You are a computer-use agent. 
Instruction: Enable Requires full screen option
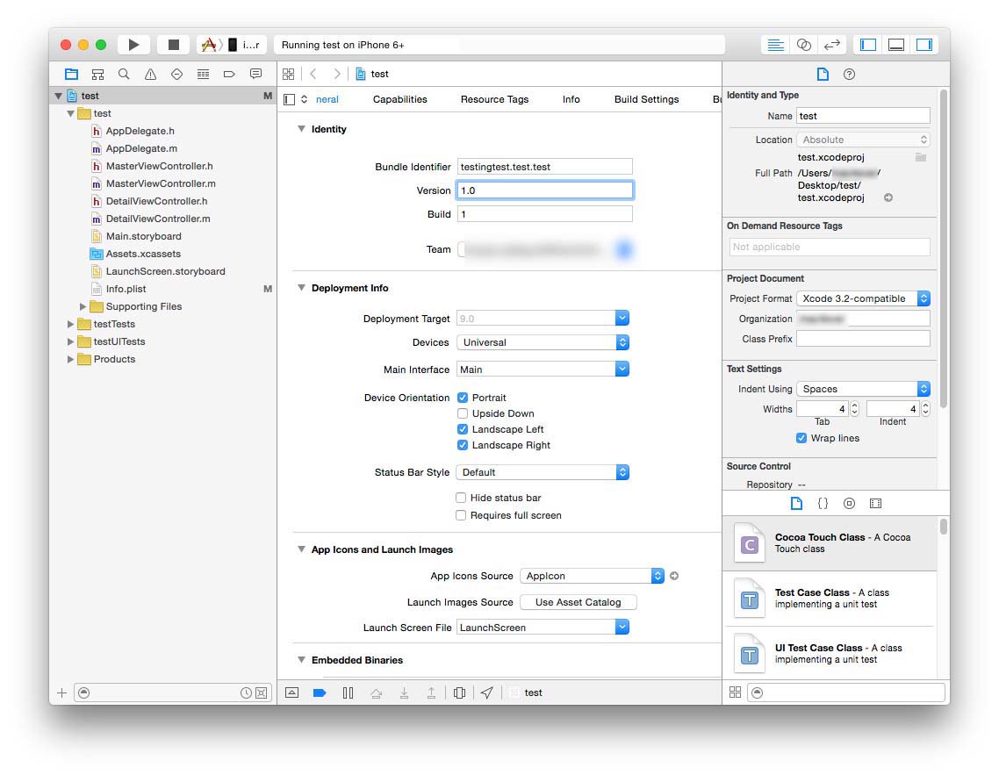point(461,515)
